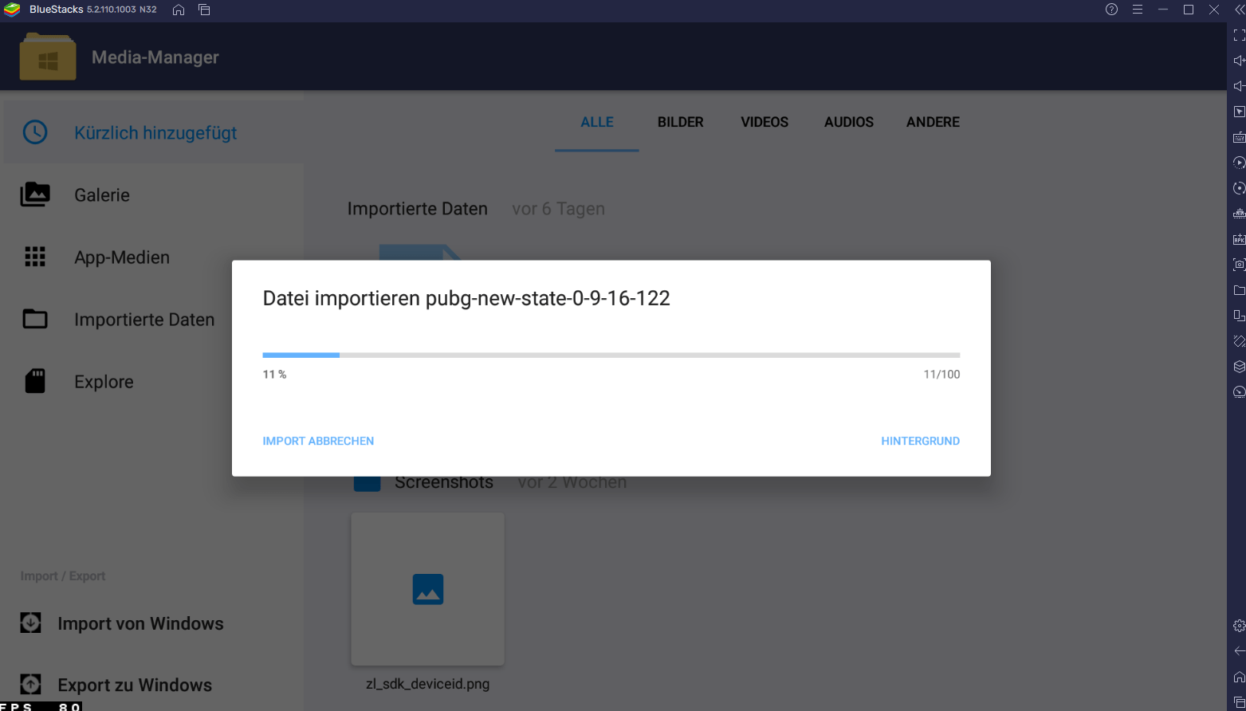Select Kürzlich hinzugefügt in the sidebar
The image size is (1246, 711).
click(153, 132)
